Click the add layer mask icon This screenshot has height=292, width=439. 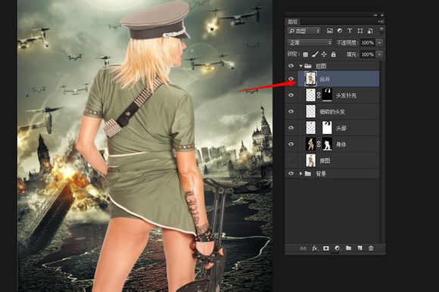326,248
